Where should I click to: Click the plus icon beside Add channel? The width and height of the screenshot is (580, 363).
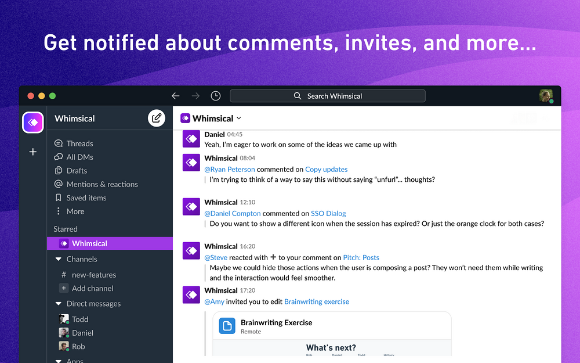tap(64, 288)
